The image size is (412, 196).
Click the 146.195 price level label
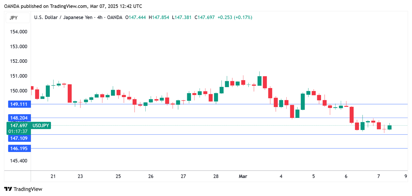(x=19, y=148)
